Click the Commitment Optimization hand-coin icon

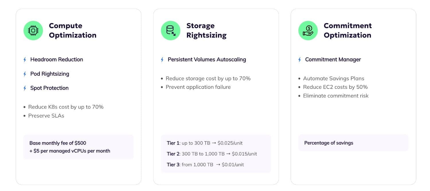coord(308,31)
